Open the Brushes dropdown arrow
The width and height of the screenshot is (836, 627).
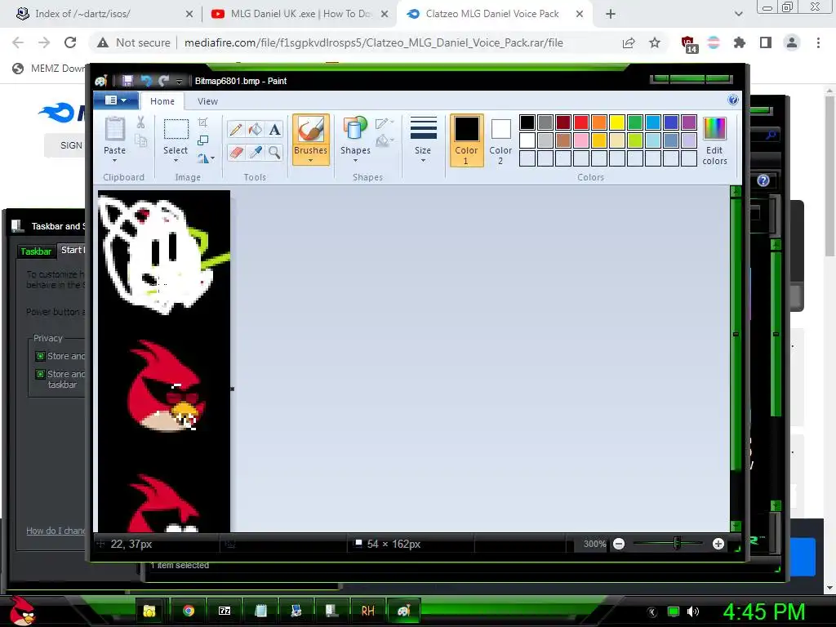(310, 160)
